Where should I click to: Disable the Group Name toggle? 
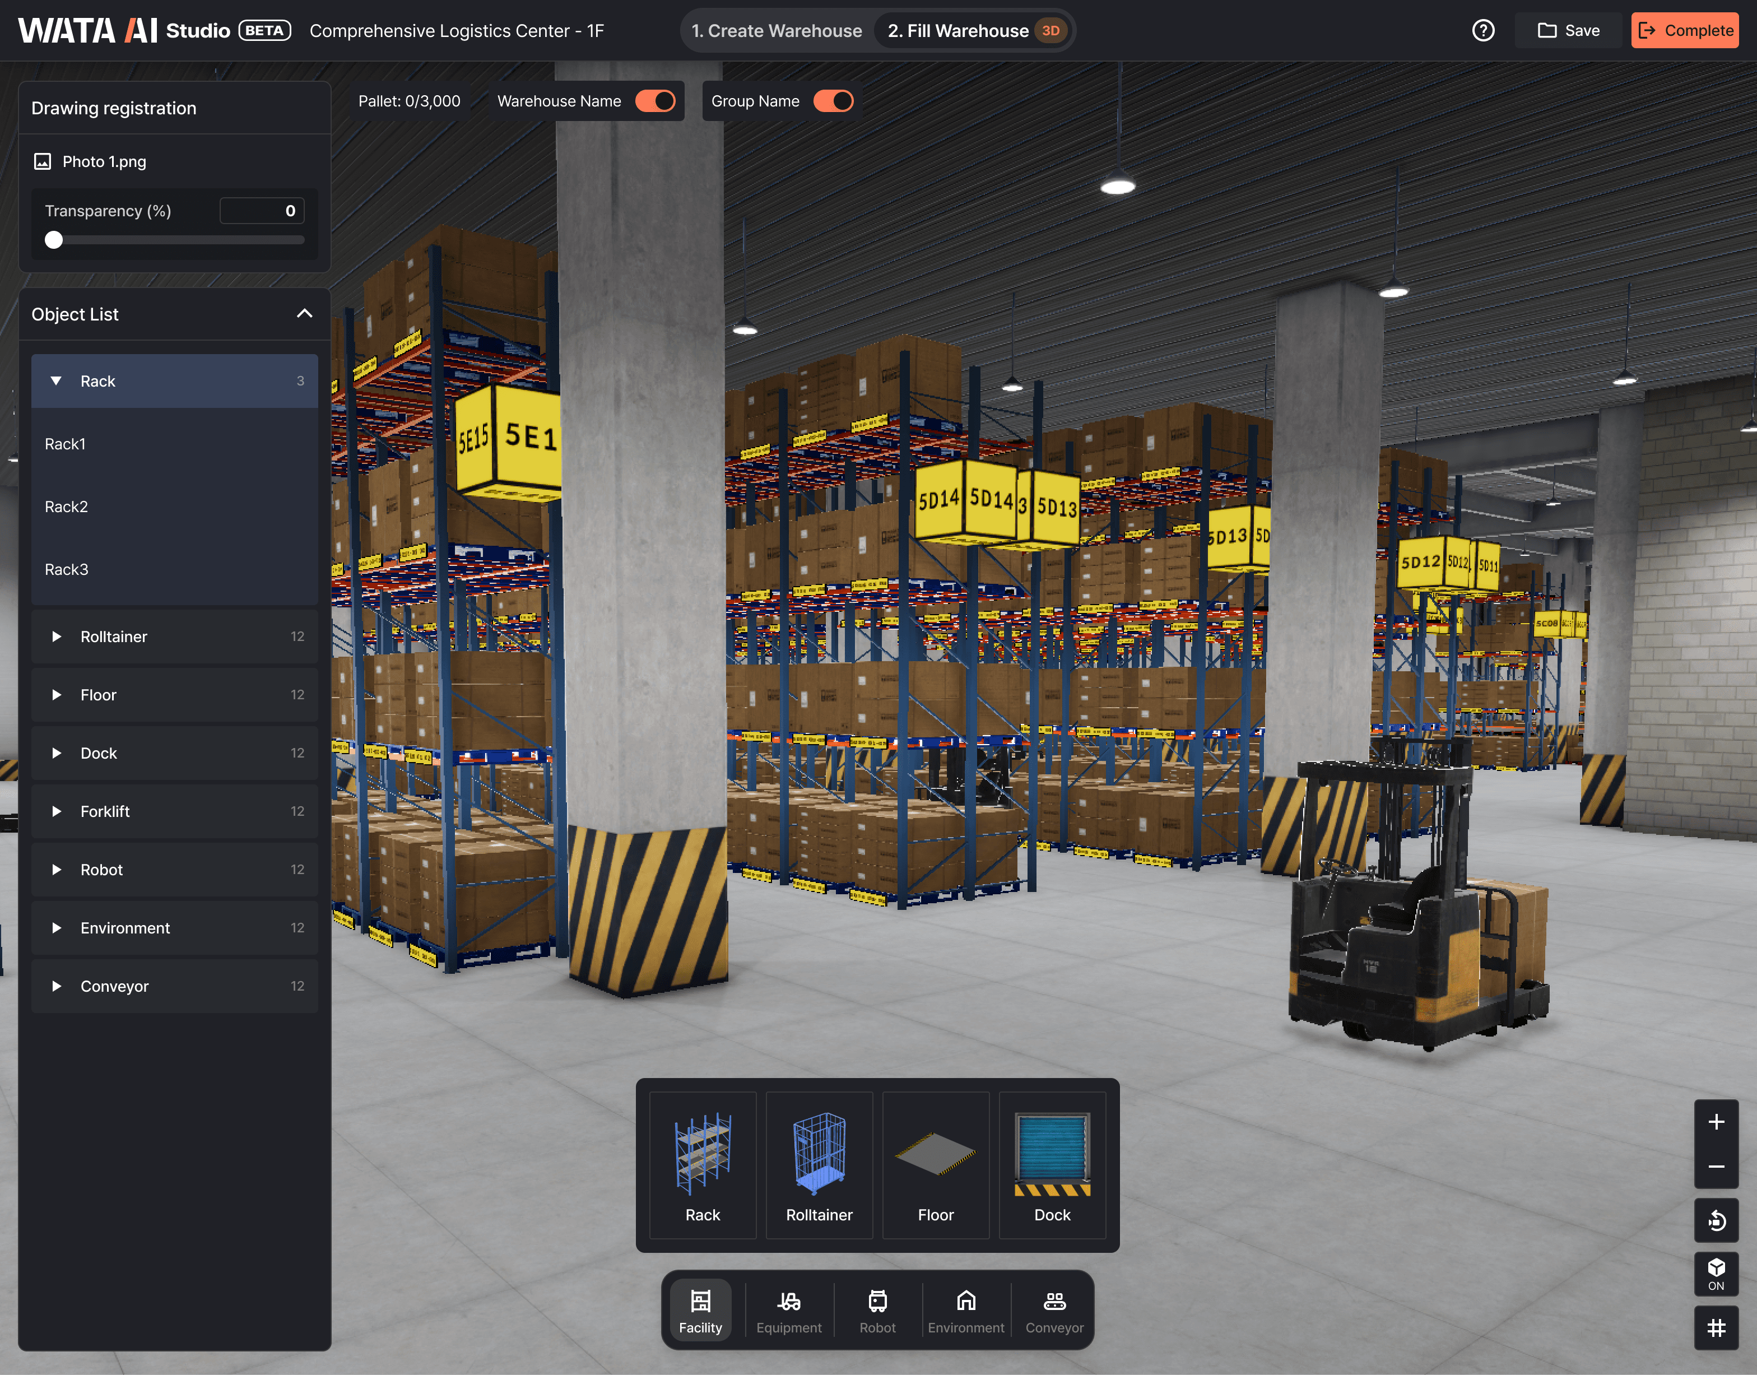(833, 101)
